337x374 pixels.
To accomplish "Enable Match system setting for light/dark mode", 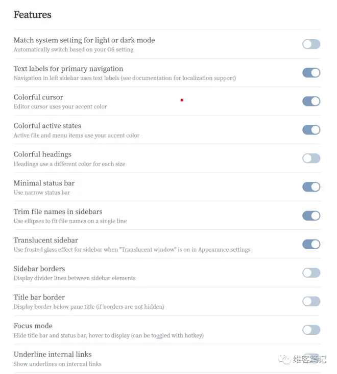I will click(x=311, y=44).
